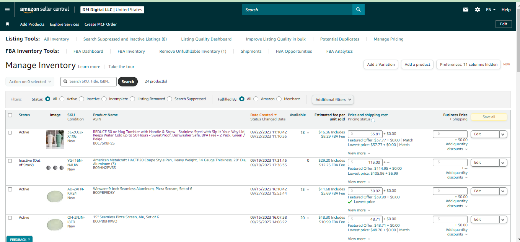Open the Coupe Style Pan thumbnail
Screen dimensions: 520x242
tap(55, 168)
